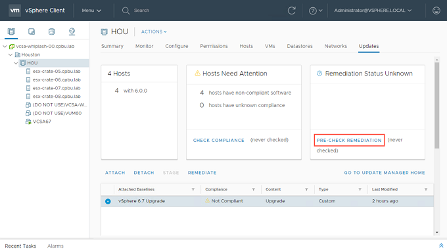The image size is (447, 251).
Task: Switch to the Datastores tab
Action: coord(300,46)
